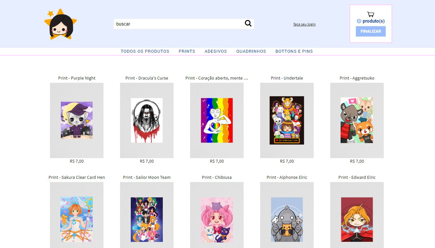Image resolution: width=435 pixels, height=248 pixels.
Task: Open 'Print - Chibiusa' title link
Action: point(217,177)
